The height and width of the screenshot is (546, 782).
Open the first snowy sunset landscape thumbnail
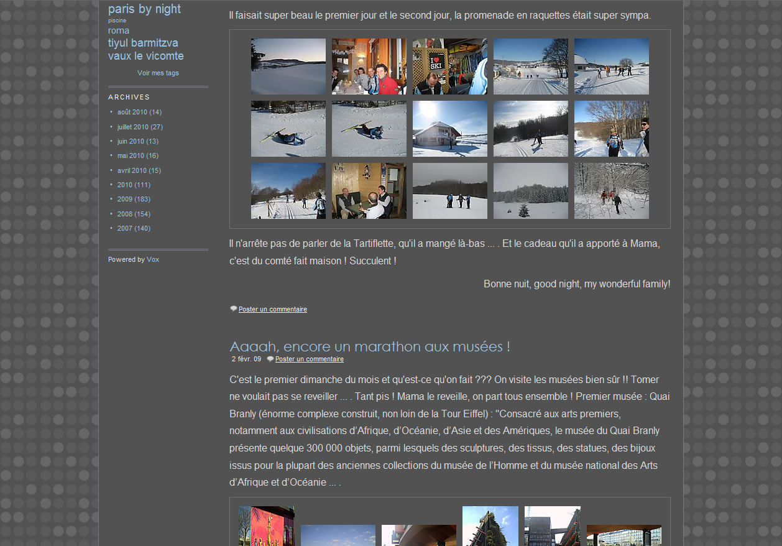tap(288, 67)
